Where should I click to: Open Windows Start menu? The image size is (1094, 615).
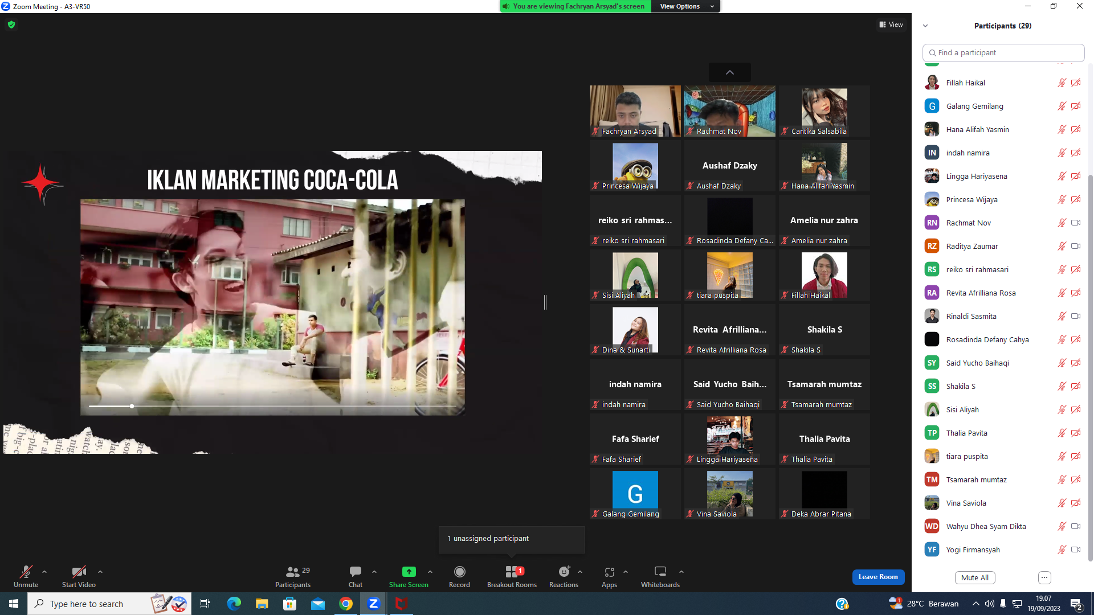pos(14,604)
